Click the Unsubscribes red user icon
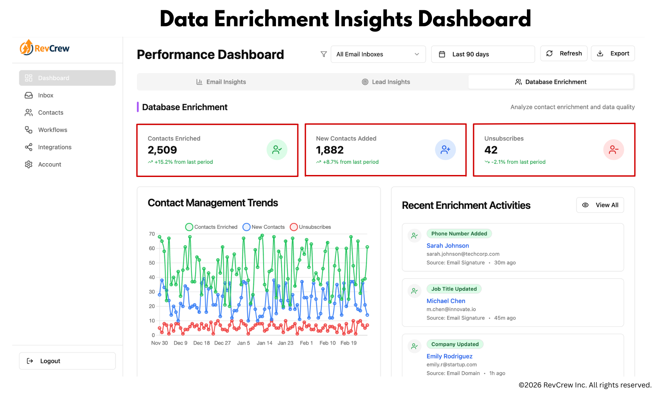The width and height of the screenshot is (657, 394). pyautogui.click(x=613, y=150)
